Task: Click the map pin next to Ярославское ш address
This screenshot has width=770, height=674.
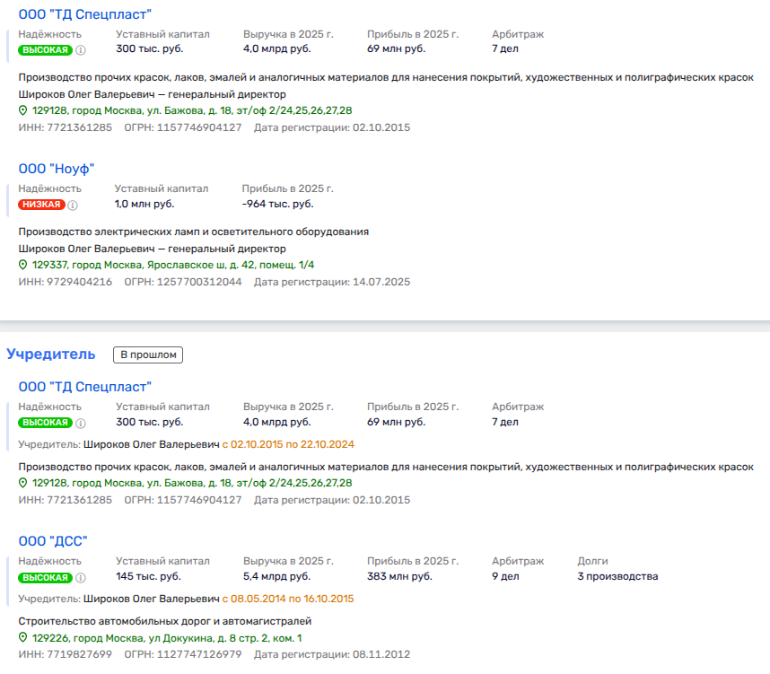Action: 23,266
